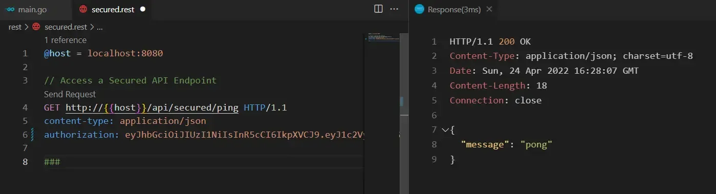Click Send Request CodeLens link

[70, 94]
